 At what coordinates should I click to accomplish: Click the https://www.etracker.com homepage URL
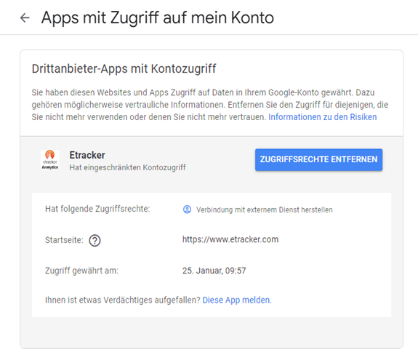[230, 239]
